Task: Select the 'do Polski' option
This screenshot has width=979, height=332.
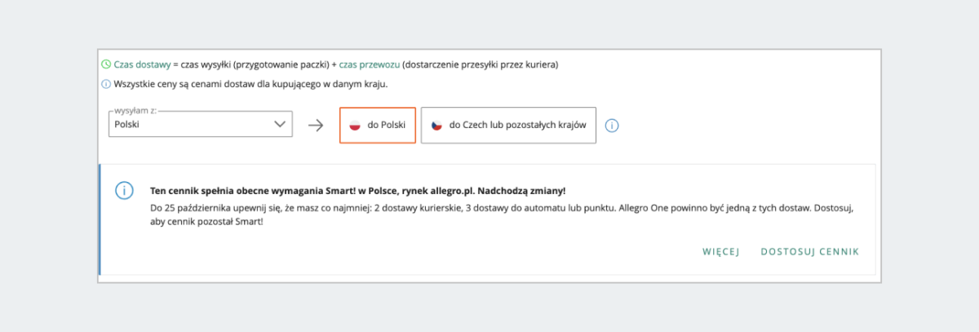Action: coord(378,126)
